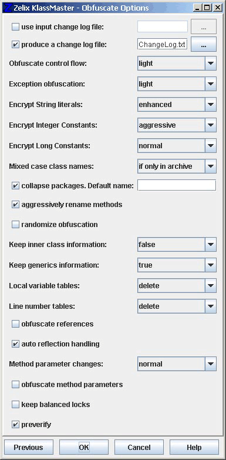Open Encrypt Integer Constants dropdown

[177, 125]
